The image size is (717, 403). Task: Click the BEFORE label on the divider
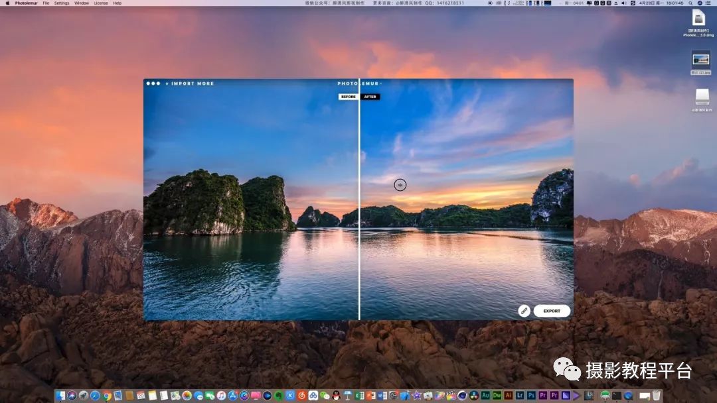click(x=348, y=97)
